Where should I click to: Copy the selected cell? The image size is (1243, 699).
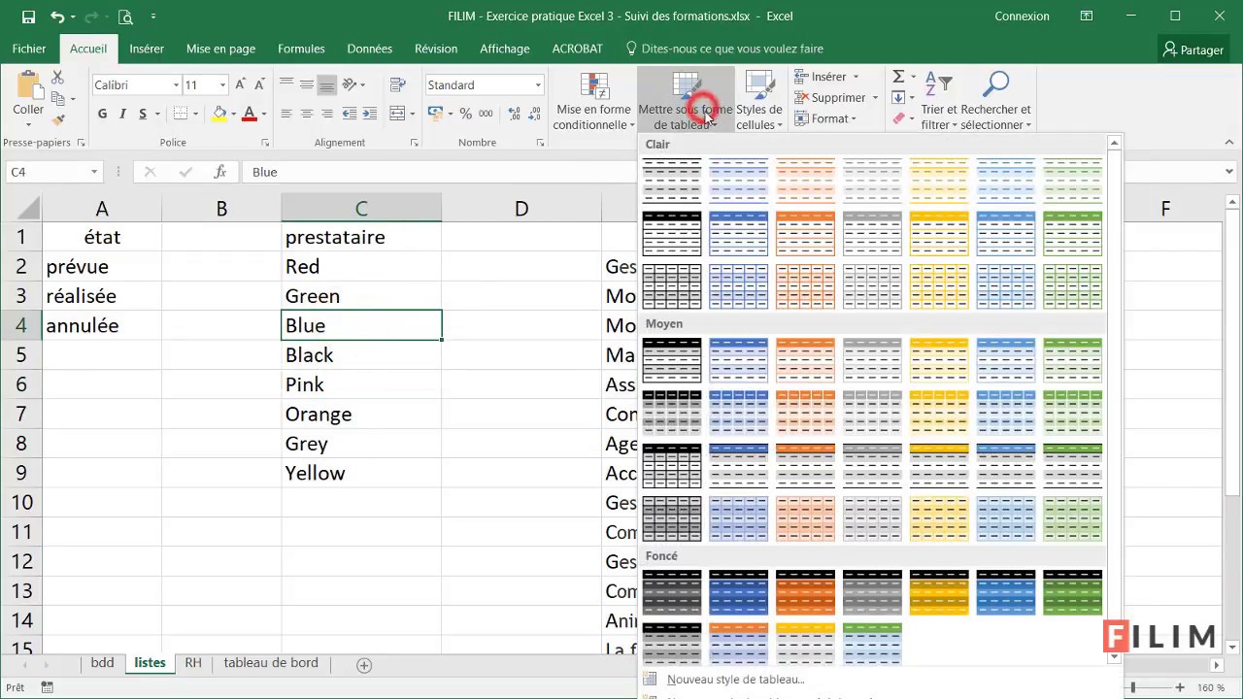[57, 98]
